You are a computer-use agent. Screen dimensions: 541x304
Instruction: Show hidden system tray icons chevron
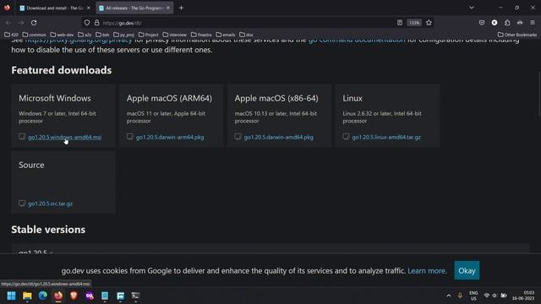449,296
